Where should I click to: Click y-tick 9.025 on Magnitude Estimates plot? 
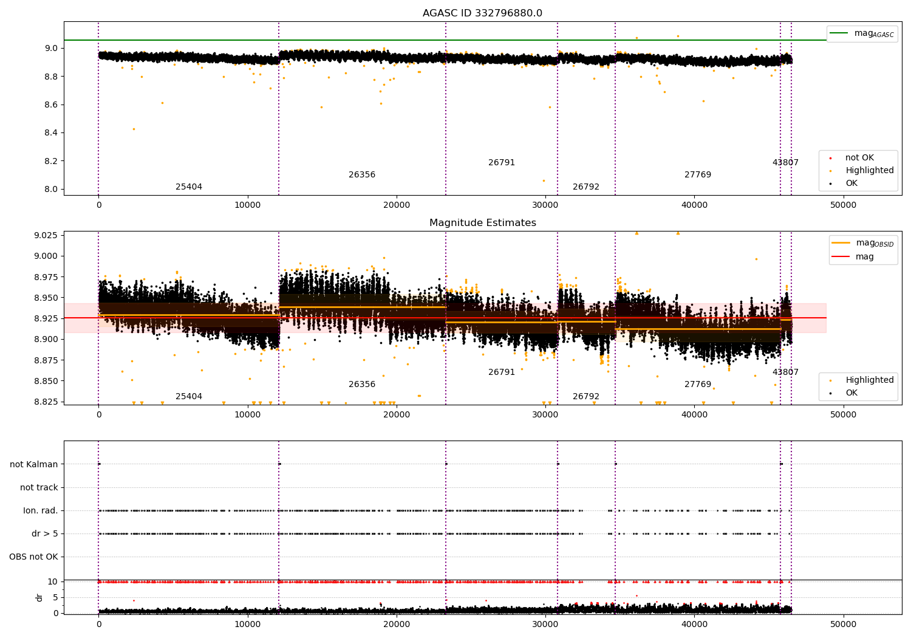[46, 235]
